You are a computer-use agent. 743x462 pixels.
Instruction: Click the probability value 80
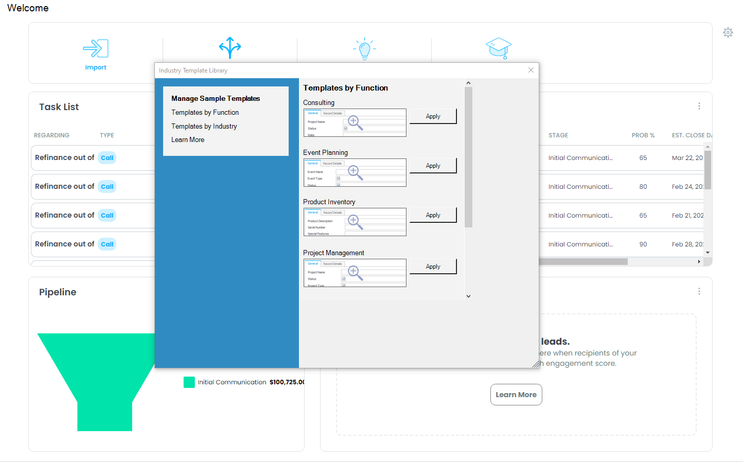point(643,187)
